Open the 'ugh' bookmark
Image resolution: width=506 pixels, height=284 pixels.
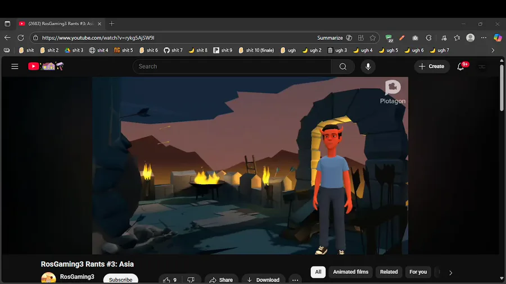pos(288,50)
